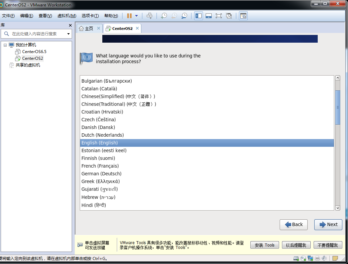Image resolution: width=348 pixels, height=264 pixels.
Task: Open the snapshot manager wrench-clock icon
Action: click(184, 16)
